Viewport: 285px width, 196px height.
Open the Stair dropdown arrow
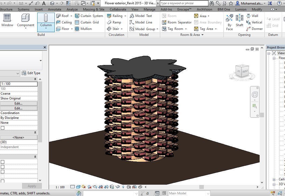coord(122,29)
